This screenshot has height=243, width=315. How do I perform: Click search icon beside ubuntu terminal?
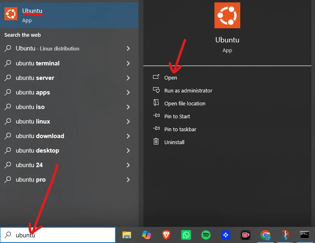pos(8,63)
